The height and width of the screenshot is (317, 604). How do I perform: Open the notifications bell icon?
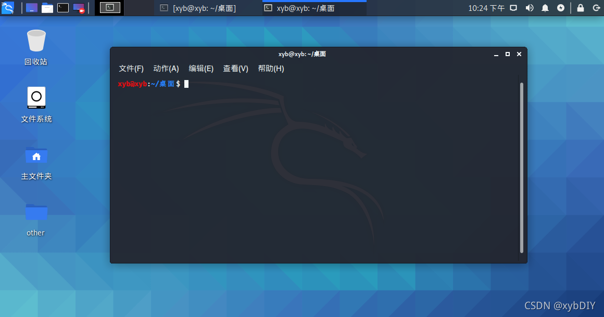pos(545,8)
